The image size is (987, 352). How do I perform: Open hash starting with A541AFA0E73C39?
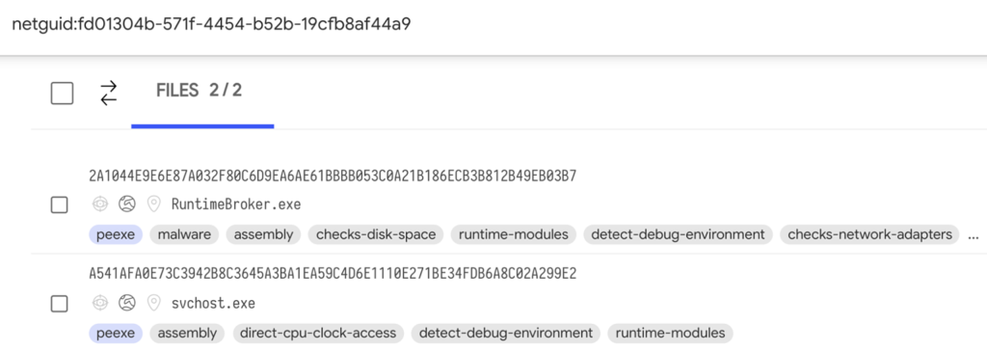333,274
